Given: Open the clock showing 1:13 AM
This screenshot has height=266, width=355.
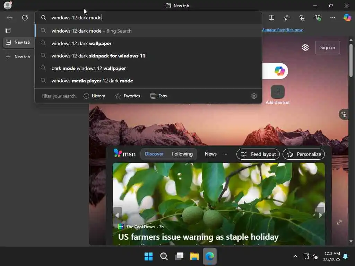Looking at the screenshot, I should 332,256.
